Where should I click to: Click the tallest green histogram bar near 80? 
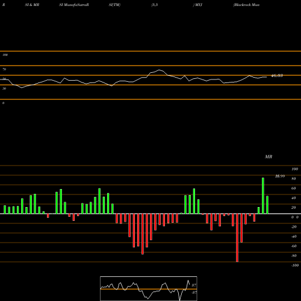click(263, 196)
